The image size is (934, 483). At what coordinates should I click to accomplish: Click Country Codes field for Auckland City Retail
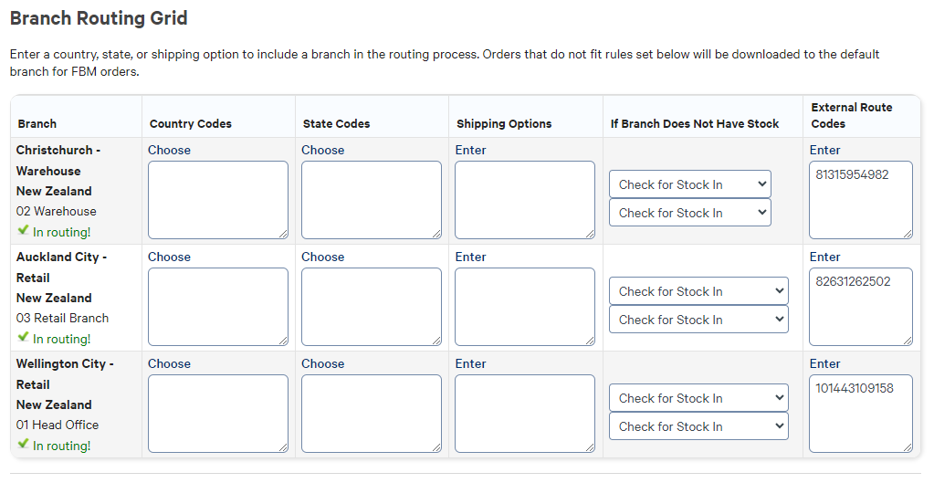coord(217,307)
